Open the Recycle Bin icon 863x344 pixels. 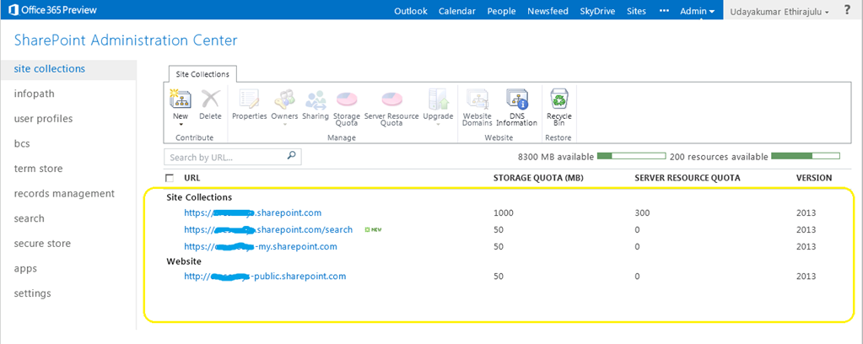click(x=559, y=99)
